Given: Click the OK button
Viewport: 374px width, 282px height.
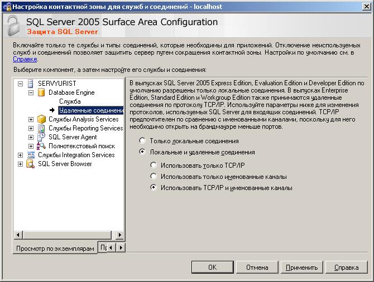Looking at the screenshot, I should click(212, 268).
